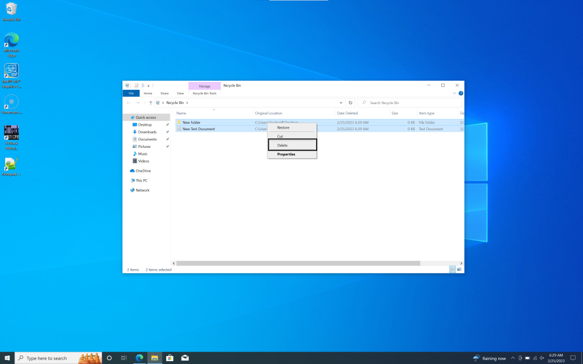Image resolution: width=583 pixels, height=364 pixels.
Task: Open the Raining now weather widget
Action: (489, 358)
